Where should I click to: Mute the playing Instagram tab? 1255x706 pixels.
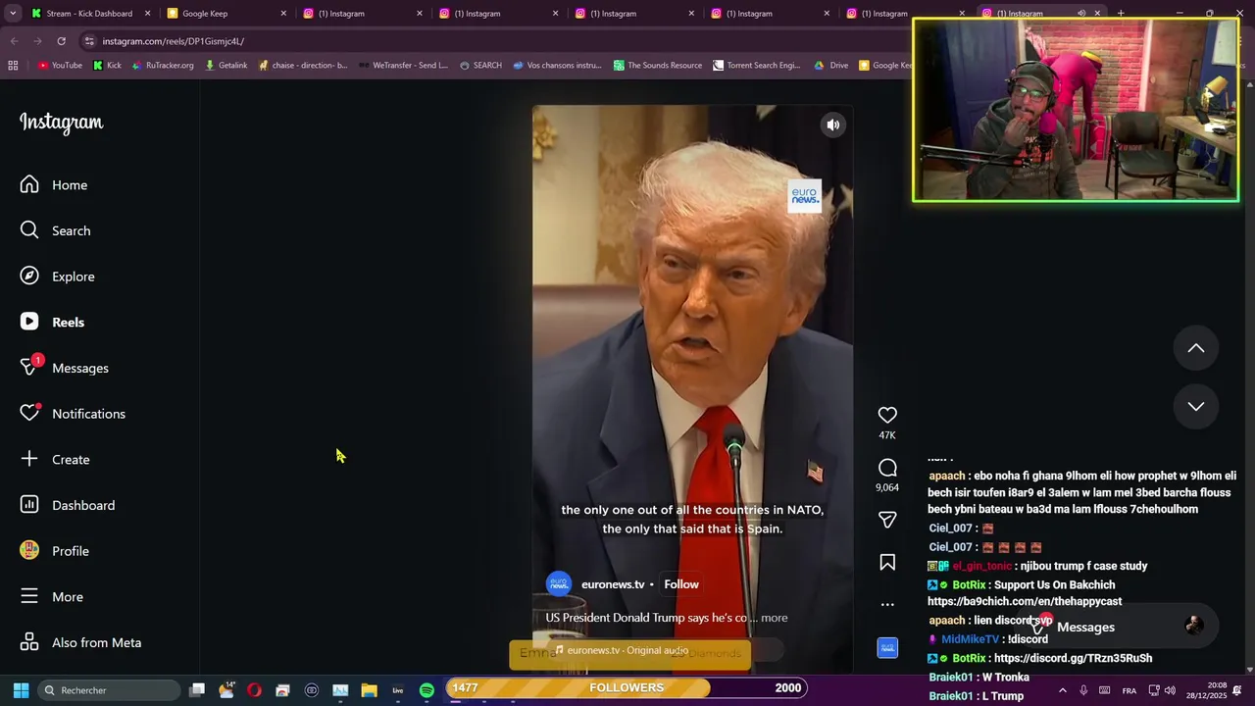coord(1081,14)
